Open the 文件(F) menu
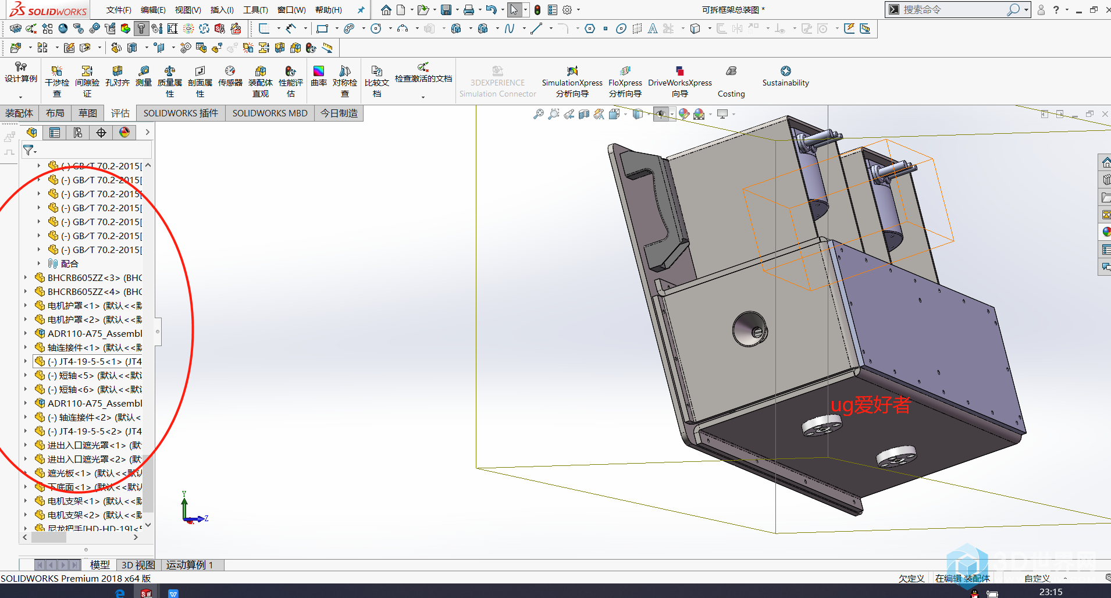This screenshot has height=598, width=1111. (119, 10)
